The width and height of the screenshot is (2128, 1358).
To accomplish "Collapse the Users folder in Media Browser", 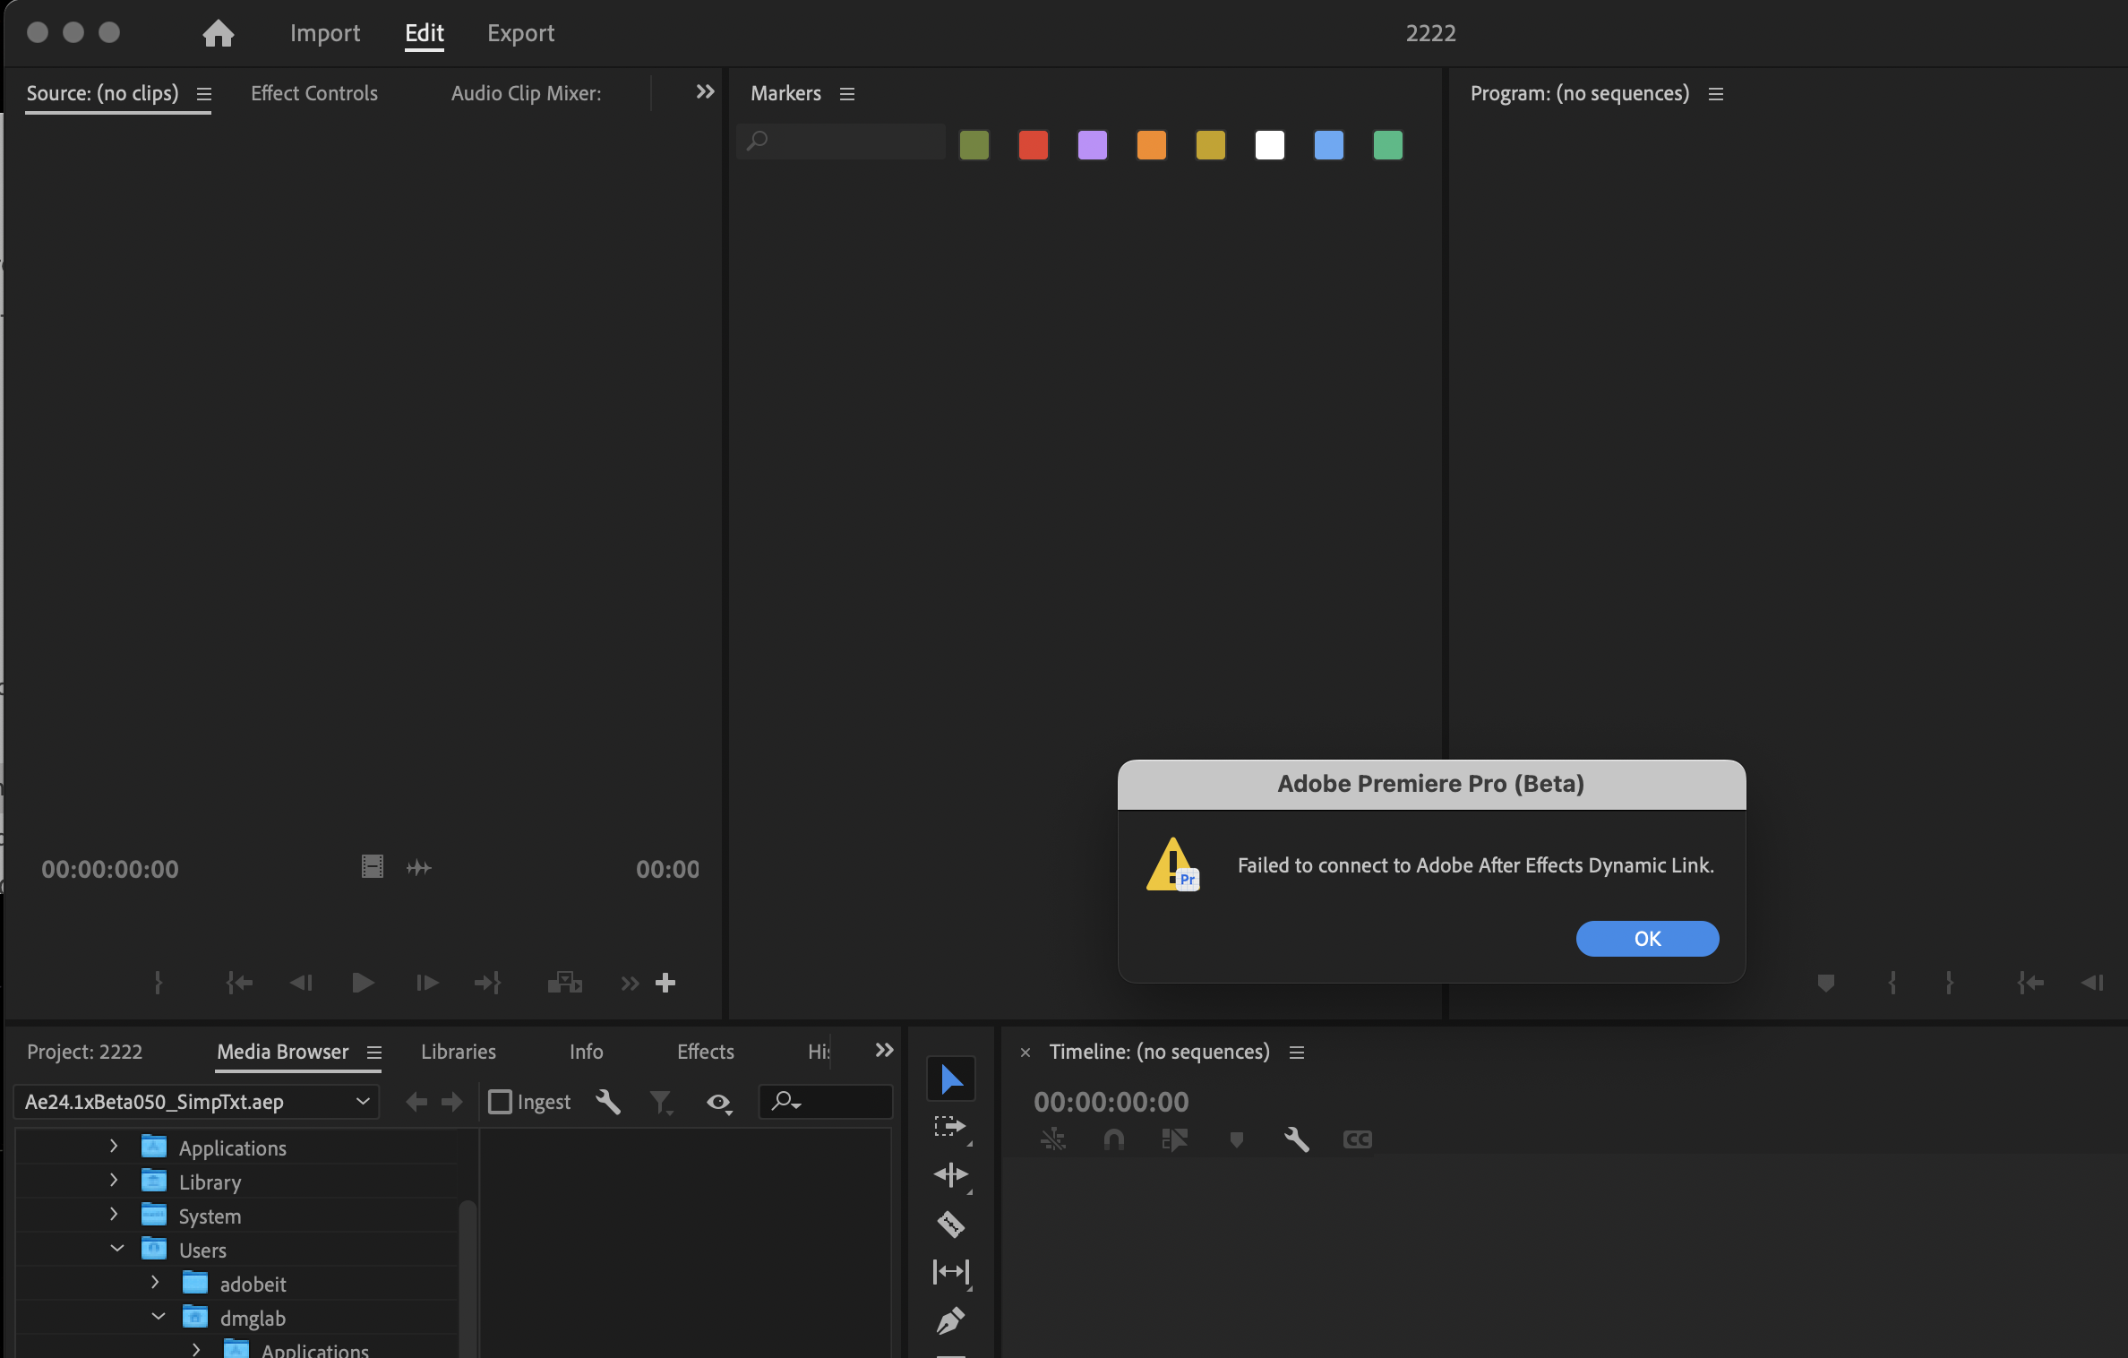I will (116, 1250).
